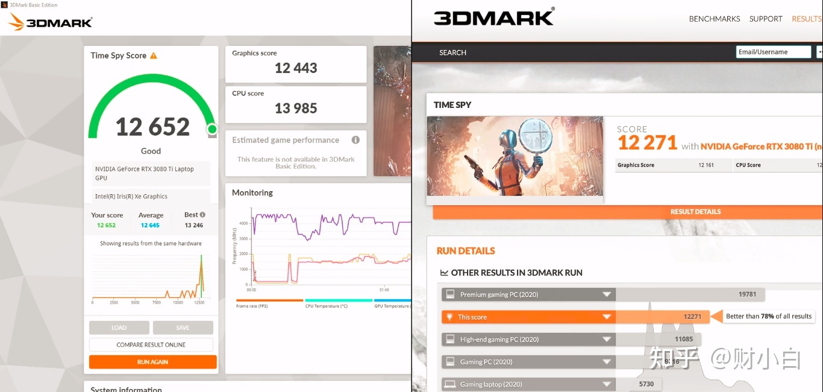Open the RESULTS menu on the website
The height and width of the screenshot is (392, 823).
coord(807,19)
